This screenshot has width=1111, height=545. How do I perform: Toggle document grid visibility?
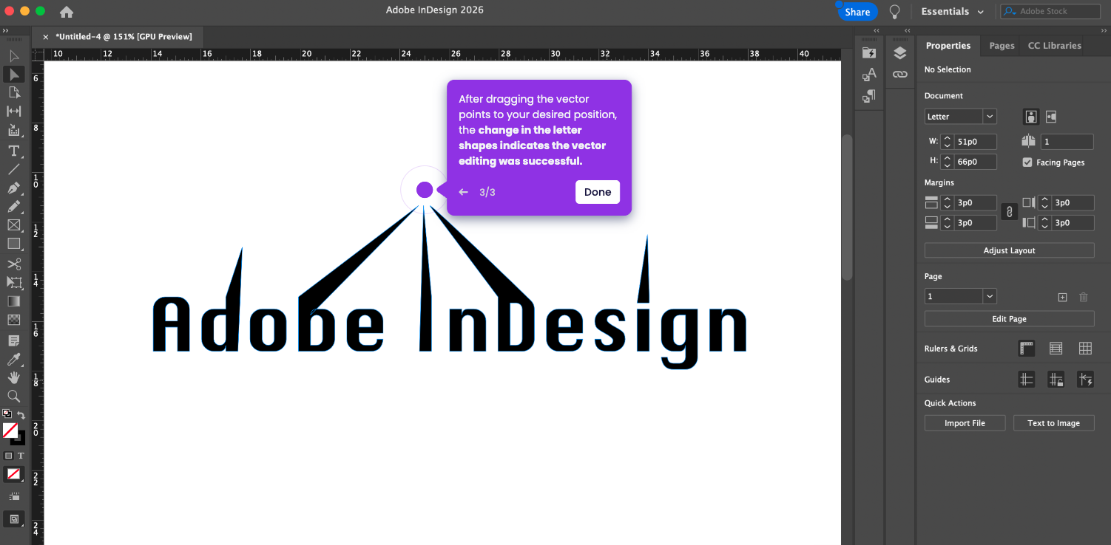pyautogui.click(x=1085, y=349)
